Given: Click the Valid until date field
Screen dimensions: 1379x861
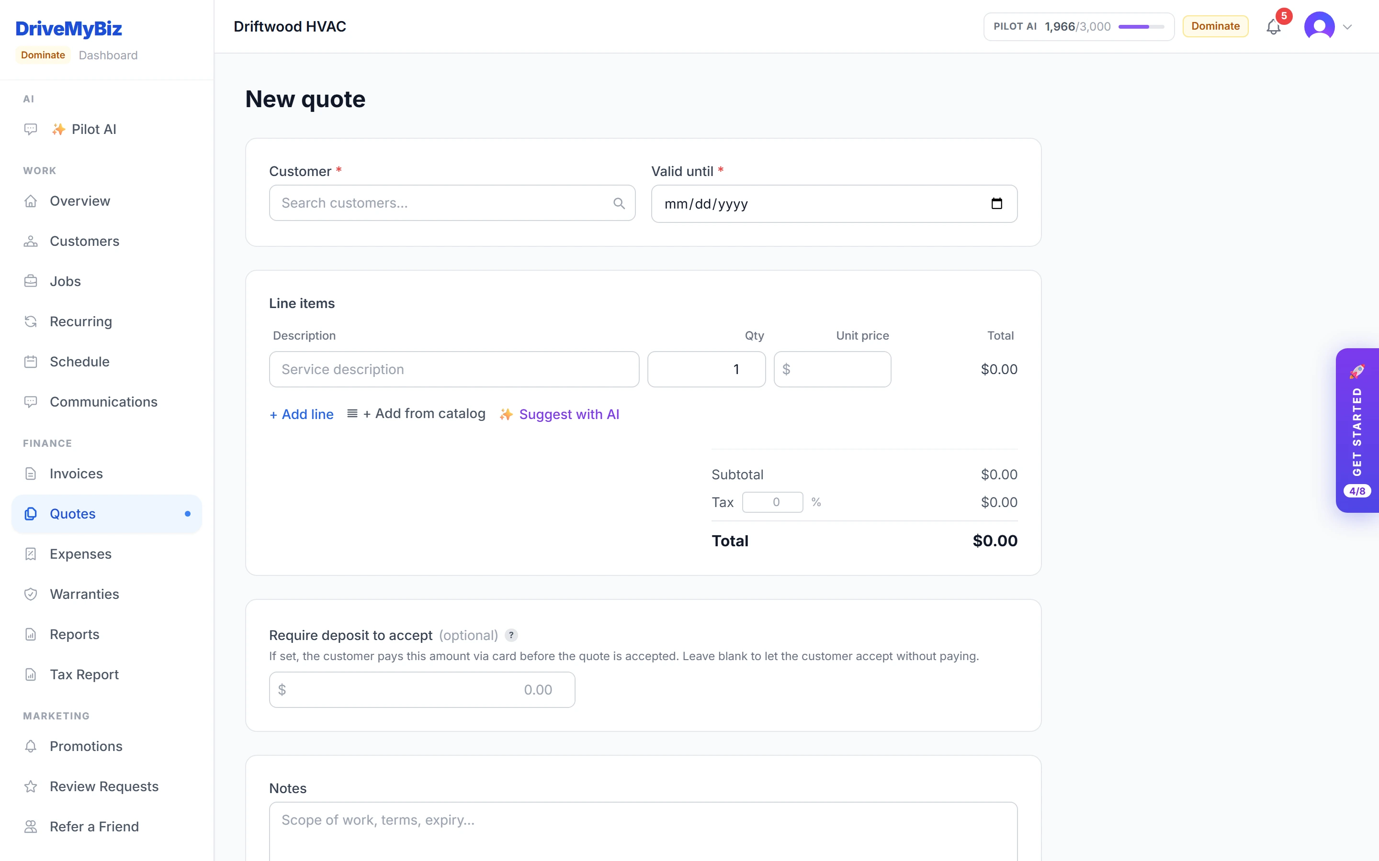Looking at the screenshot, I should click(834, 204).
